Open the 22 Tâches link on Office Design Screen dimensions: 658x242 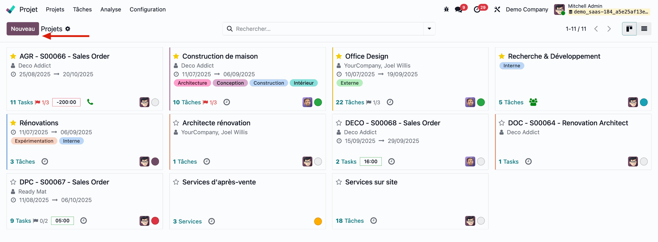[x=350, y=102]
